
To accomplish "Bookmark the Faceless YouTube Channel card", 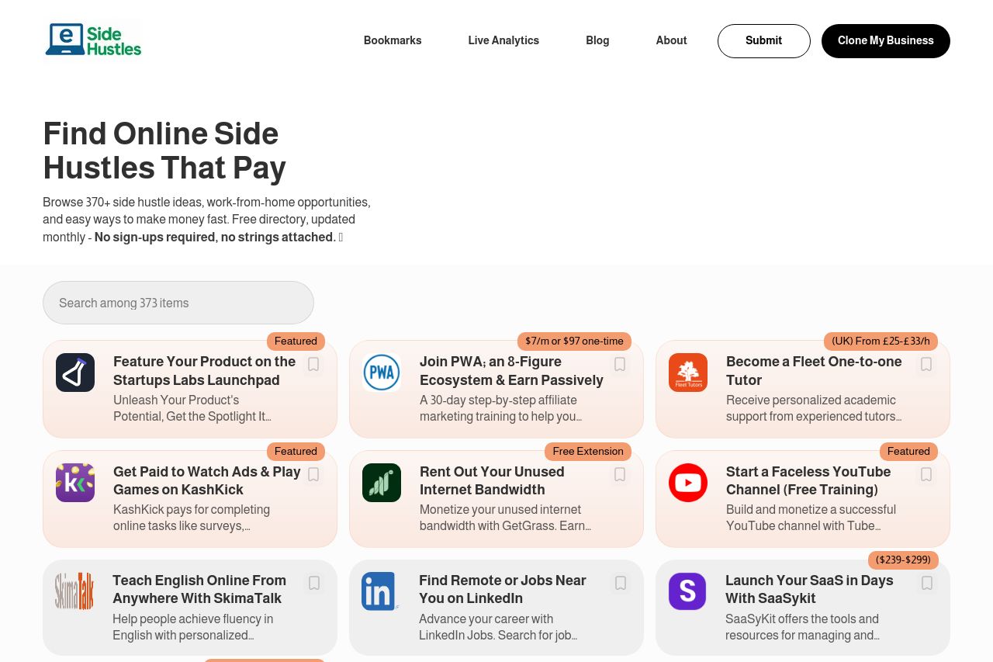I will 926,475.
